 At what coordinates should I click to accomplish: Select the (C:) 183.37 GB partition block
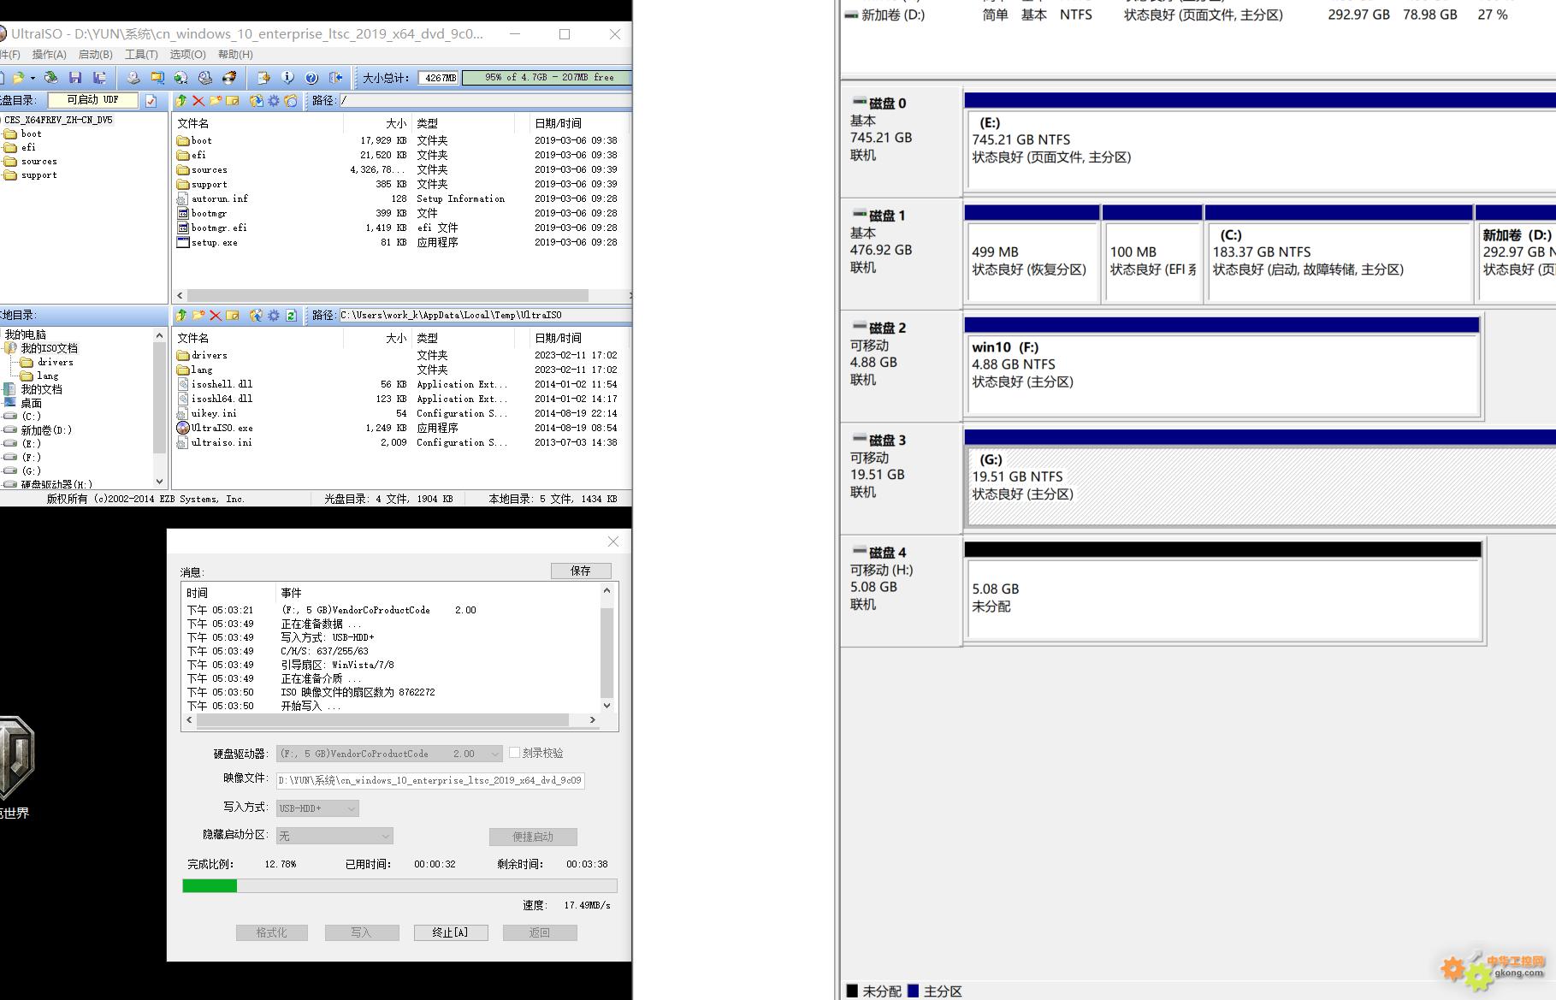click(x=1339, y=254)
